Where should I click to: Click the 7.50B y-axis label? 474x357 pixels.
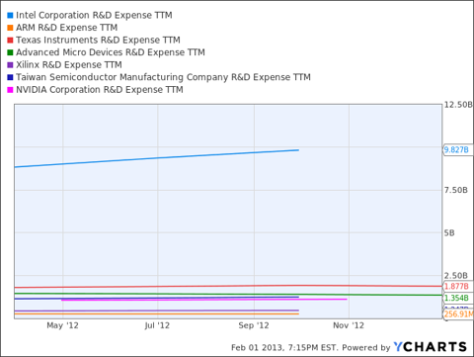456,190
